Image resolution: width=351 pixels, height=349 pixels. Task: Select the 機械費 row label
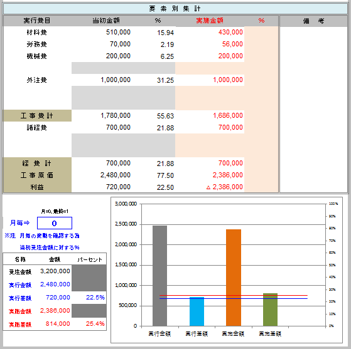pos(37,56)
